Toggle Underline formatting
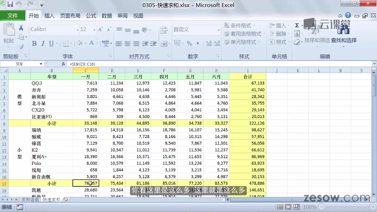Viewport: 377px width, 212px height. 51,44
